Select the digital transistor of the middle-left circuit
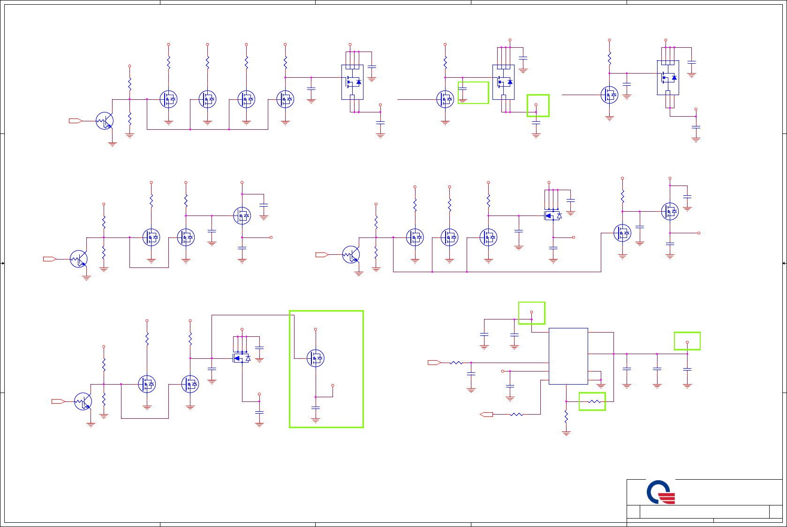This screenshot has width=787, height=527. coord(79,259)
